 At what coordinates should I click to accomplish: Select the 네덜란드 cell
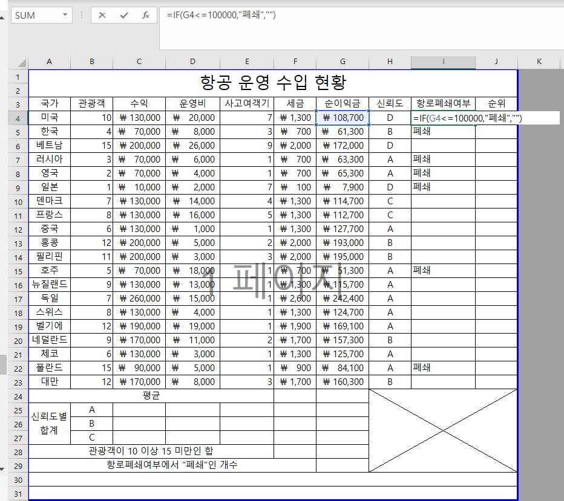point(50,340)
